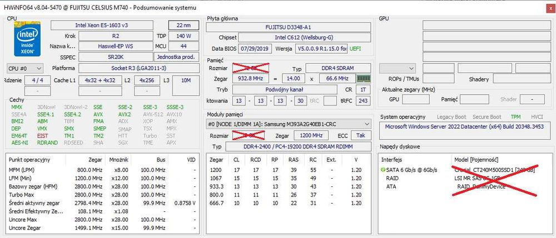The image size is (556, 238).
Task: Click the DDR4-2400 / PC4-19200 RDIMM type field
Action: [298, 146]
